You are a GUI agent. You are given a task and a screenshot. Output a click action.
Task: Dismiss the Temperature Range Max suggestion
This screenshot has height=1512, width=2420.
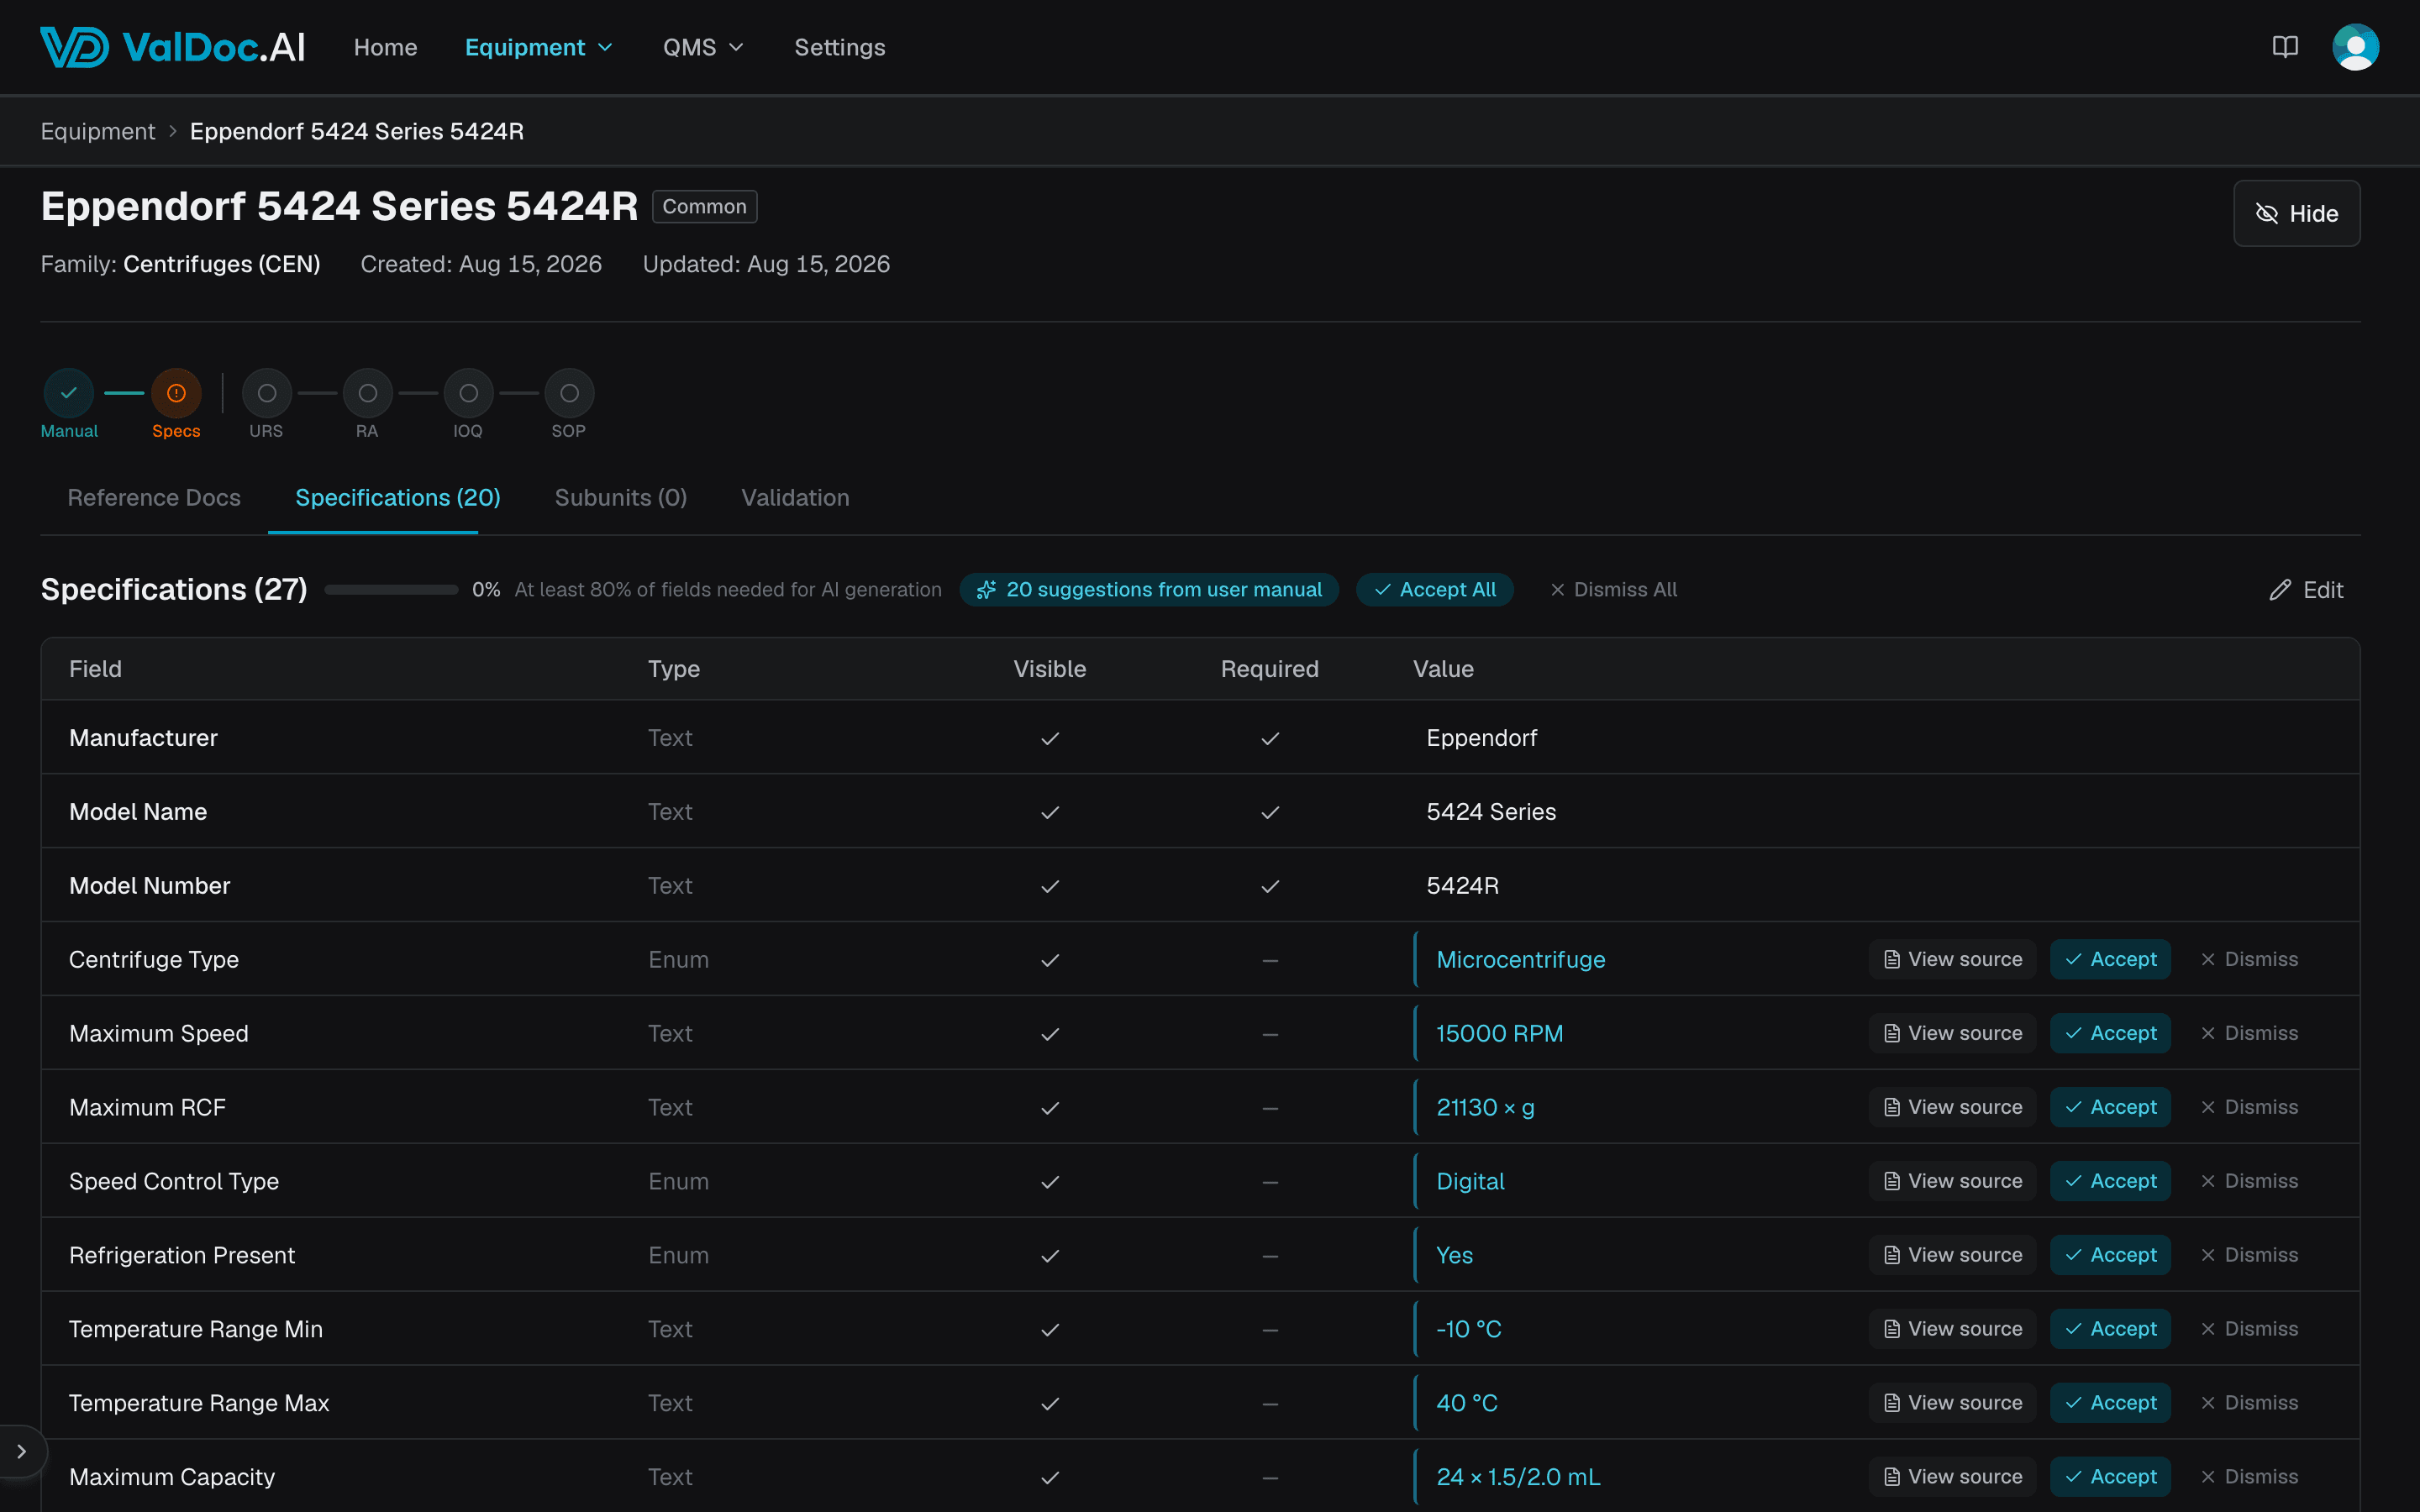pyautogui.click(x=2249, y=1403)
